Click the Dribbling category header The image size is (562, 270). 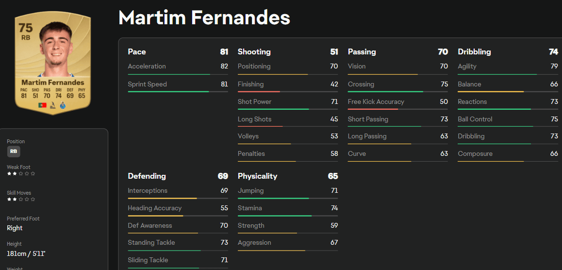[474, 51]
